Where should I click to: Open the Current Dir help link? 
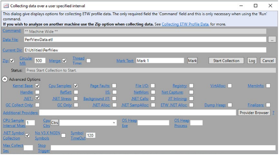13,50
